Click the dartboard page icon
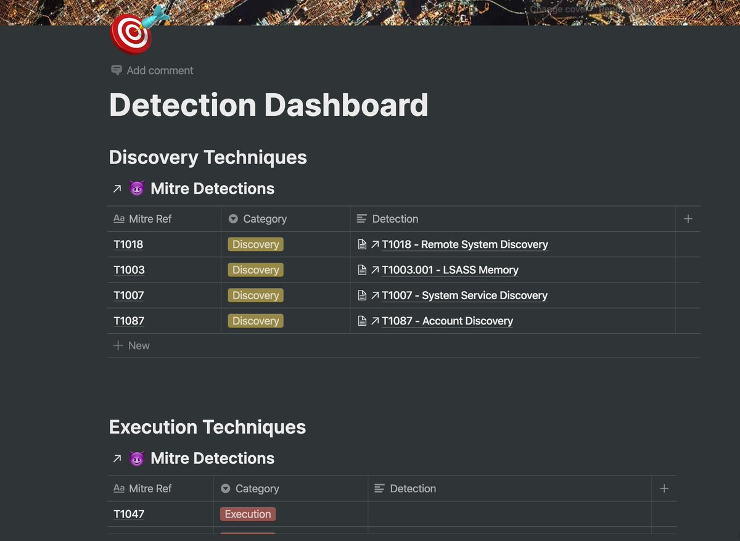 pos(139,29)
